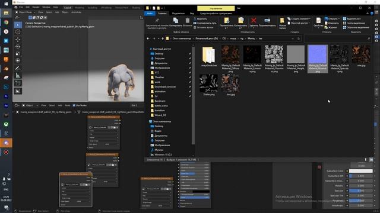Viewport: 380px width, 213px height.
Task: Open the Blender Render menu
Action: [36, 8]
